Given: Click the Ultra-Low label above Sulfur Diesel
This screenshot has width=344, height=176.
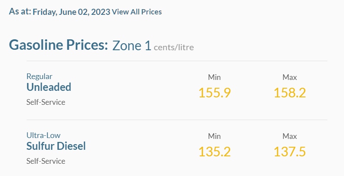Looking at the screenshot, I should [x=44, y=135].
